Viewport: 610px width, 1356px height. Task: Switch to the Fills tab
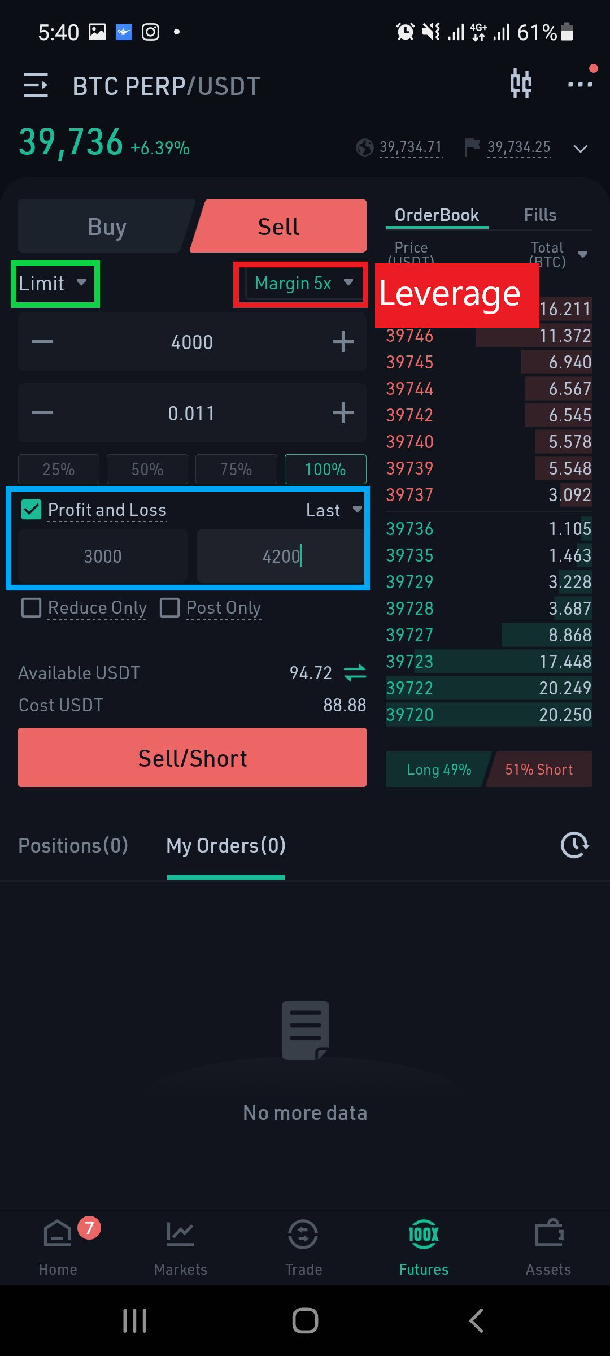540,215
